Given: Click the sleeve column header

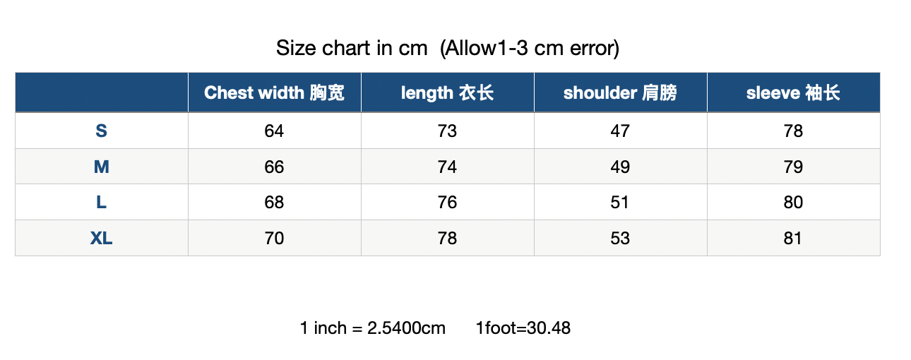Looking at the screenshot, I should coord(793,92).
